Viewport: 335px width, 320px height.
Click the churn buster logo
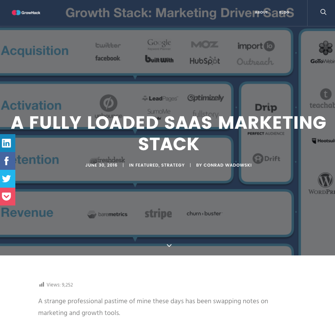[205, 213]
